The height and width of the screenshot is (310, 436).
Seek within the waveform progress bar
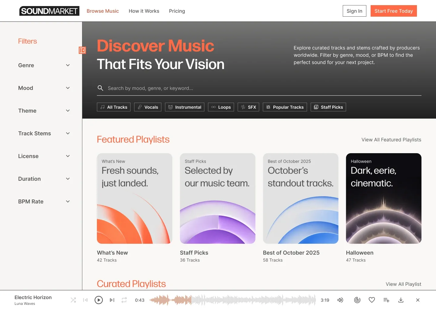(233, 300)
